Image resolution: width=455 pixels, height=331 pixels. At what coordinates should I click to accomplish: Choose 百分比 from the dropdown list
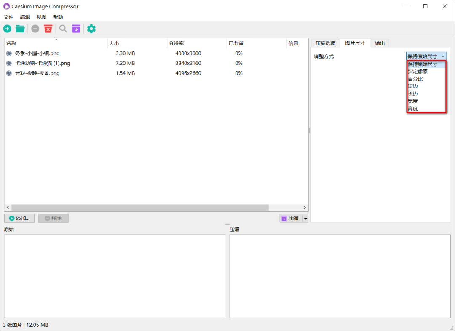coord(426,79)
